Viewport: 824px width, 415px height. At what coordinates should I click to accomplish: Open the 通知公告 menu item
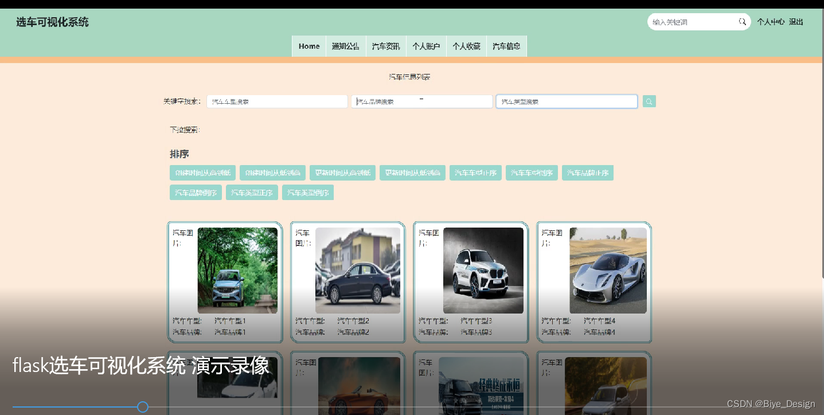[x=346, y=46]
